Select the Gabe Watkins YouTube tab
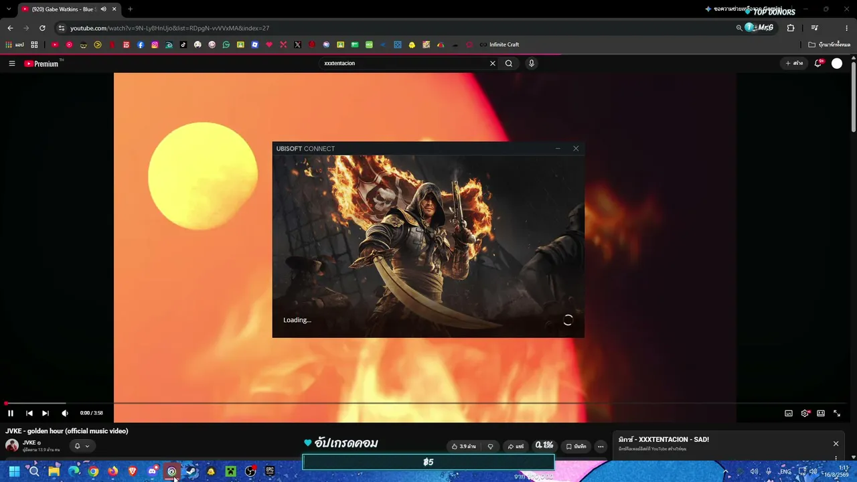The height and width of the screenshot is (482, 857). (68, 9)
